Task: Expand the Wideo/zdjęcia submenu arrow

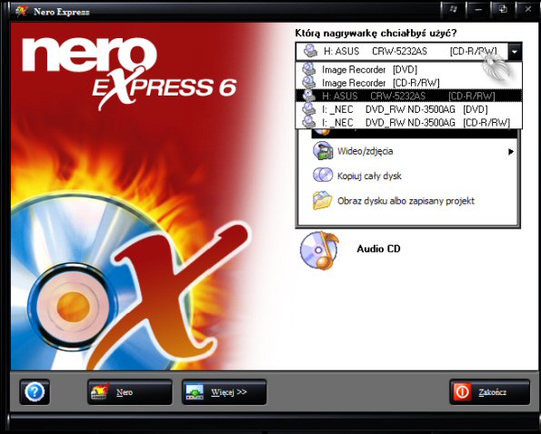Action: [511, 152]
